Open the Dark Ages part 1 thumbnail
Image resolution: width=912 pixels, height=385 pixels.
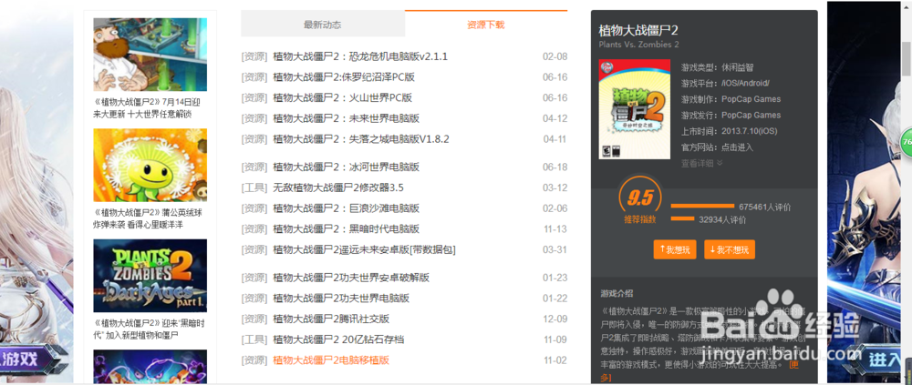[x=150, y=276]
